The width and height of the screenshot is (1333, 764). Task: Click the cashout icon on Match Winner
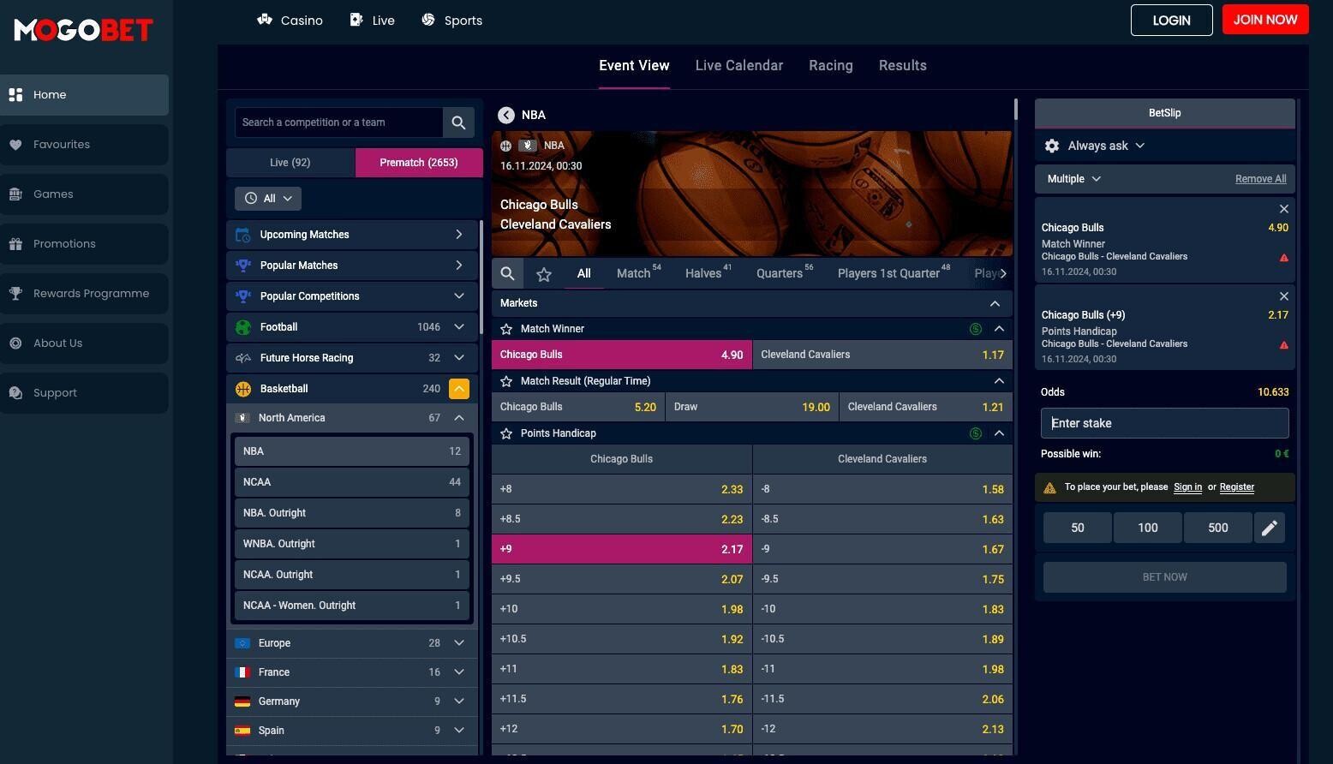coord(975,329)
